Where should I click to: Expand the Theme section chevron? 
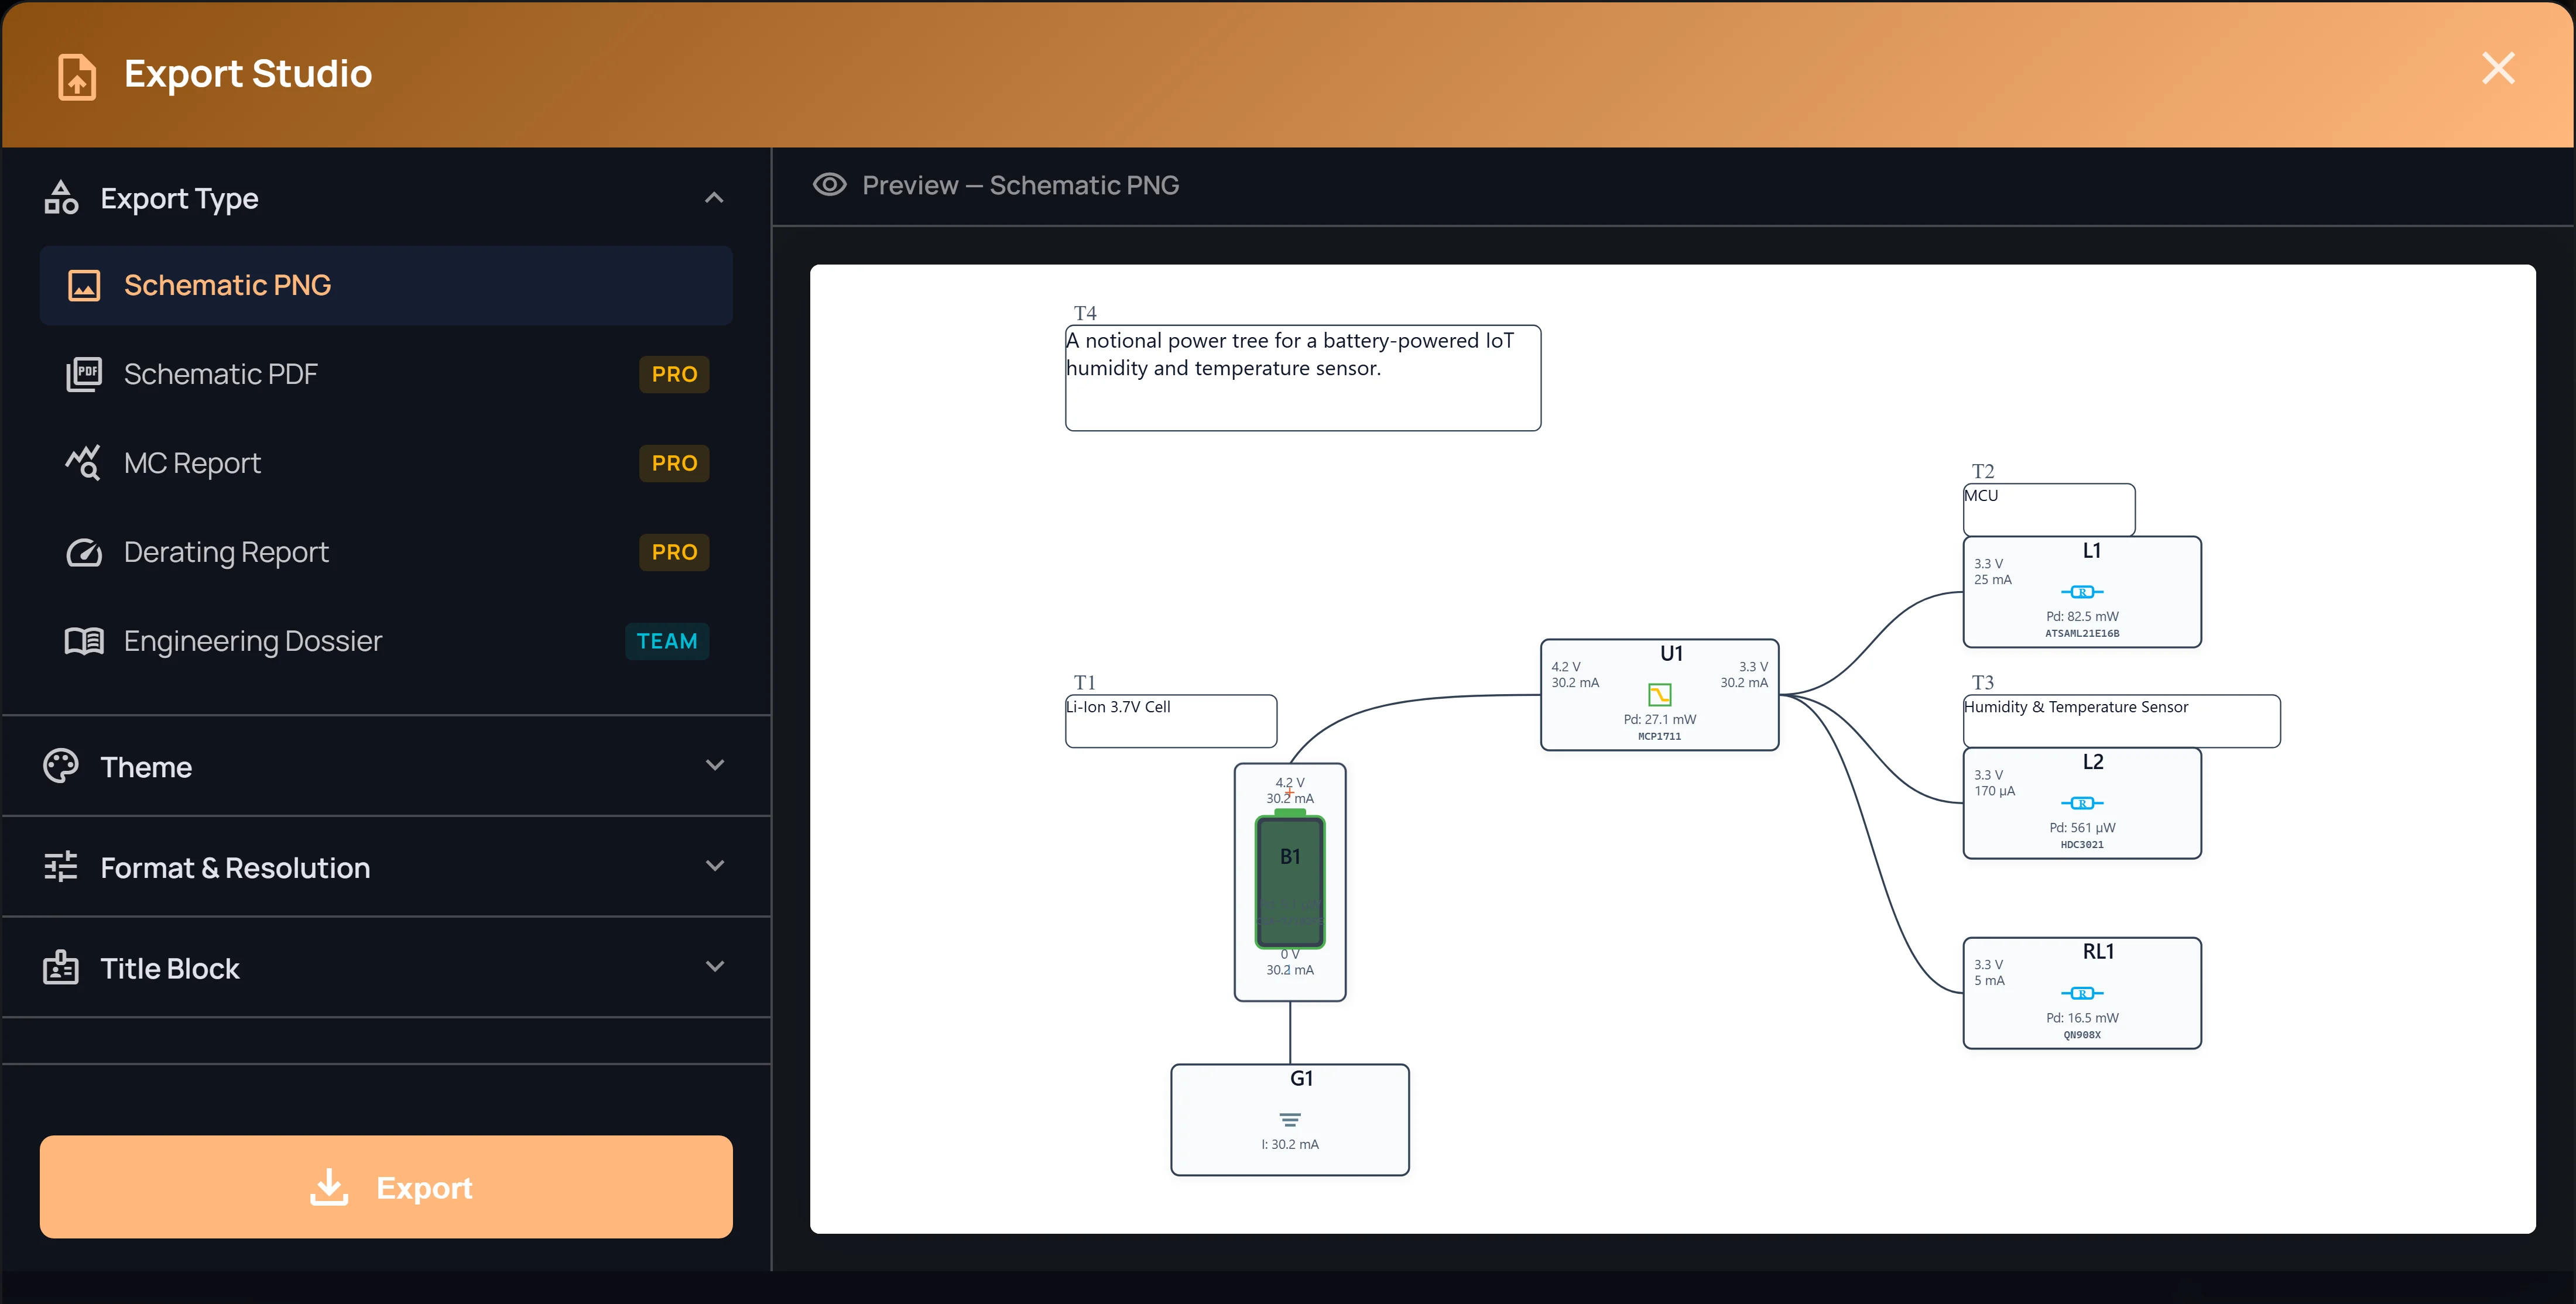[714, 766]
